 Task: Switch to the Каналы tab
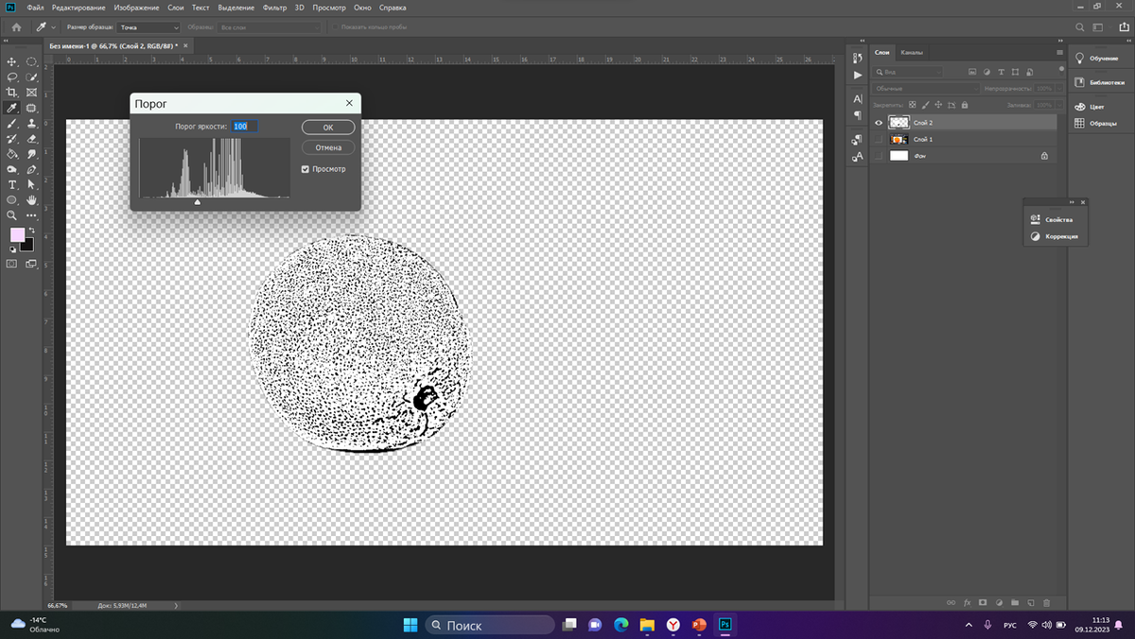click(912, 52)
